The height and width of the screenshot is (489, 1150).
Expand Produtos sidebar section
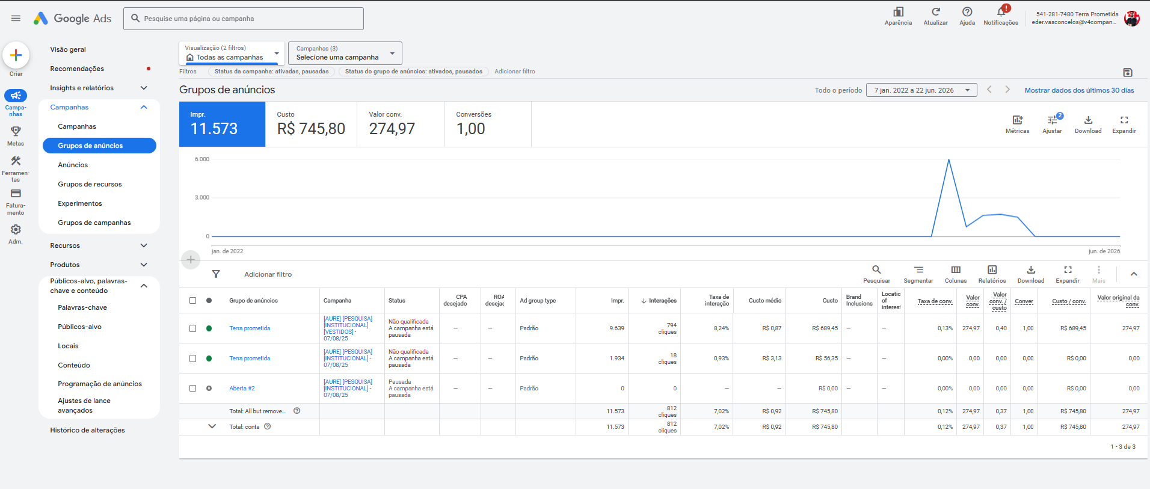144,265
